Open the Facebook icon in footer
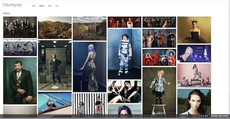 (200, 116)
